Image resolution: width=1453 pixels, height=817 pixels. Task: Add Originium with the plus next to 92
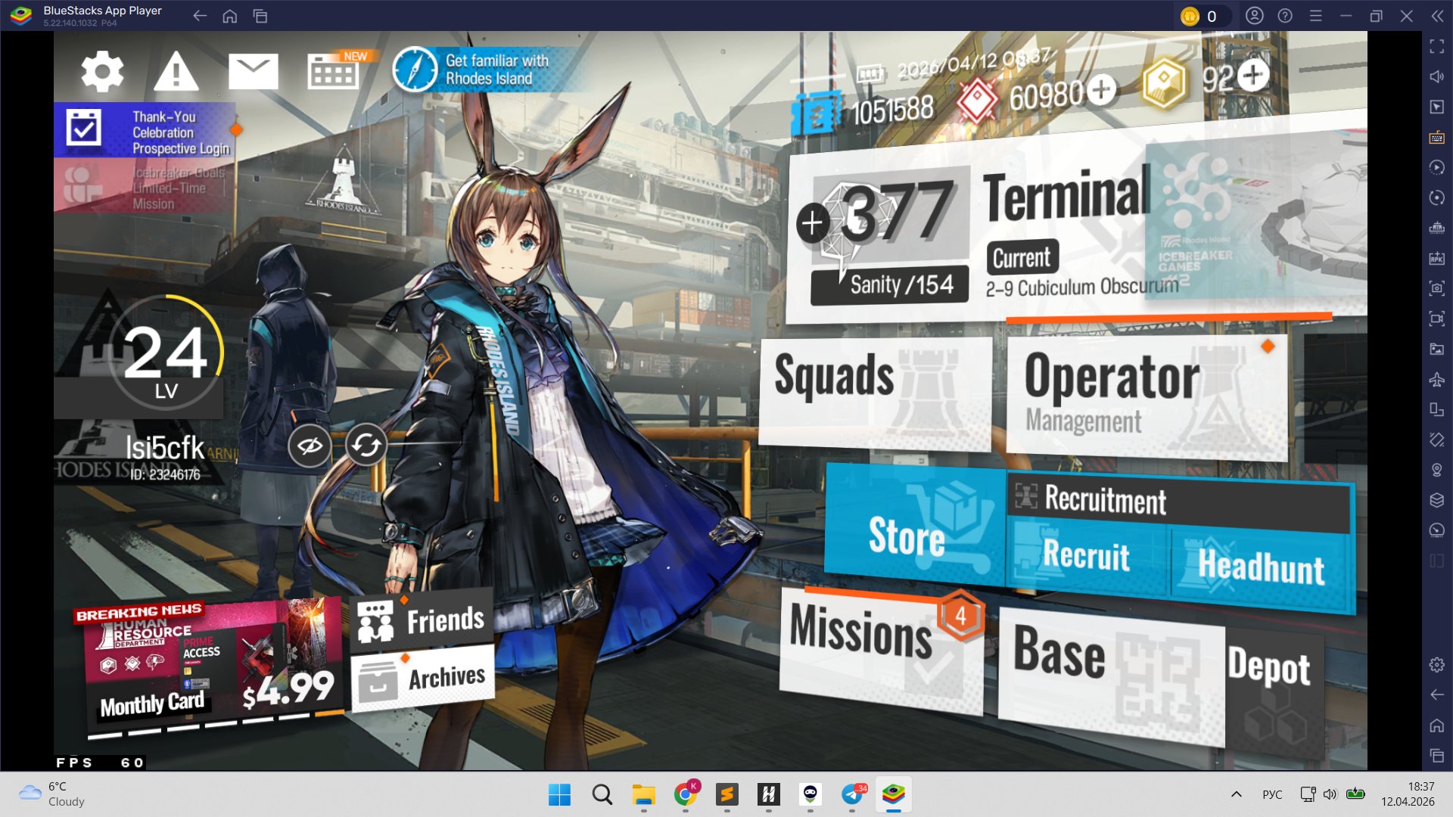[x=1254, y=75]
